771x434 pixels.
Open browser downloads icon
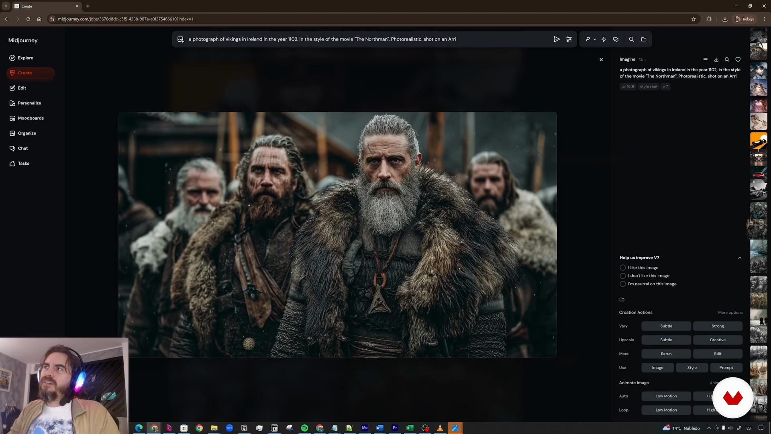point(725,19)
